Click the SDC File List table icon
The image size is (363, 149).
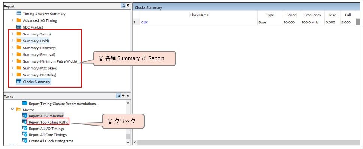[19, 27]
